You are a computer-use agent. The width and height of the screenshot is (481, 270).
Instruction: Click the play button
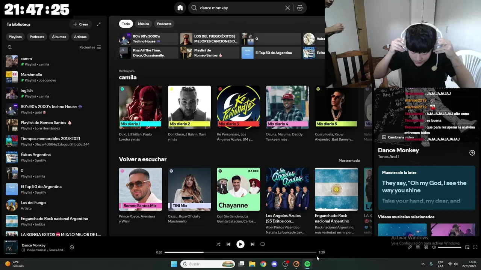click(240, 244)
